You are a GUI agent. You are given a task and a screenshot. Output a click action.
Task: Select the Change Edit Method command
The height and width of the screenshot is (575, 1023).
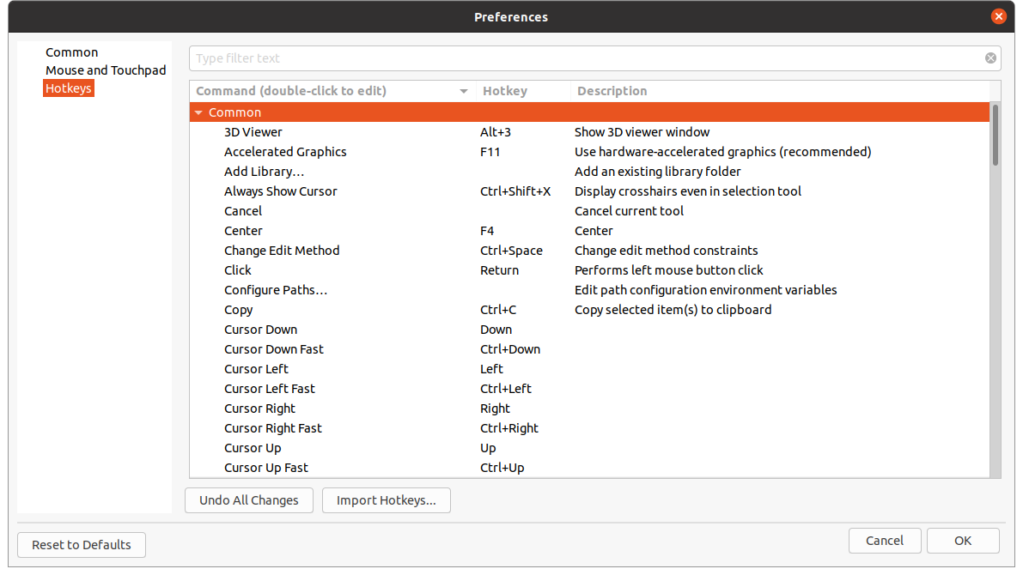(282, 250)
